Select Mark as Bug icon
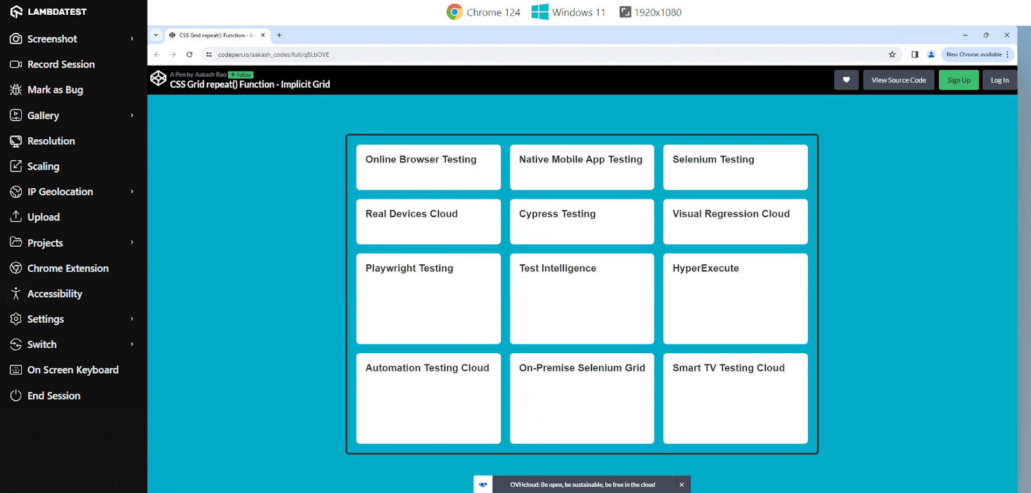Image resolution: width=1031 pixels, height=493 pixels. [16, 90]
